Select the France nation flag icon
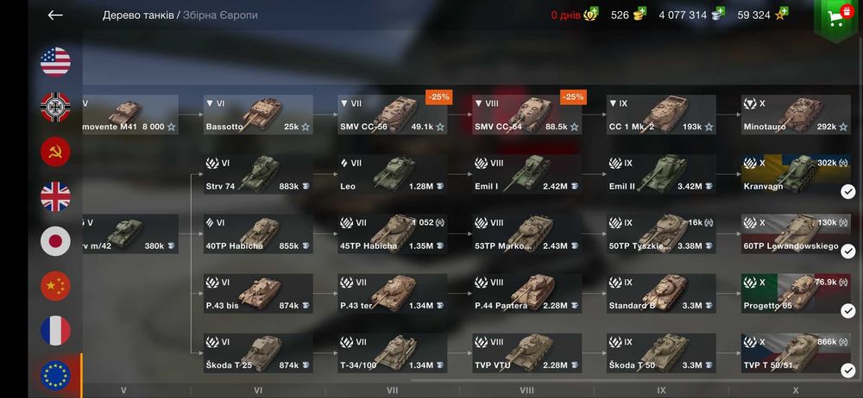This screenshot has height=398, width=863. point(55,331)
